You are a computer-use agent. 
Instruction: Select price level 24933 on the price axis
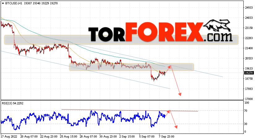[249, 8]
